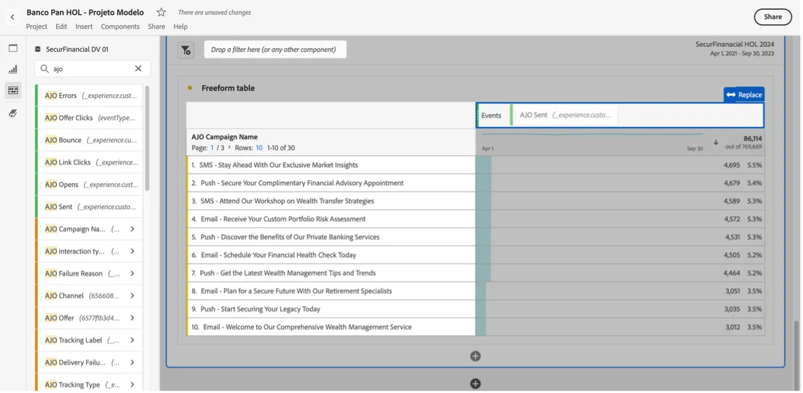Go back using the left chevron arrow
Viewport: 803px width, 393px height.
click(12, 17)
